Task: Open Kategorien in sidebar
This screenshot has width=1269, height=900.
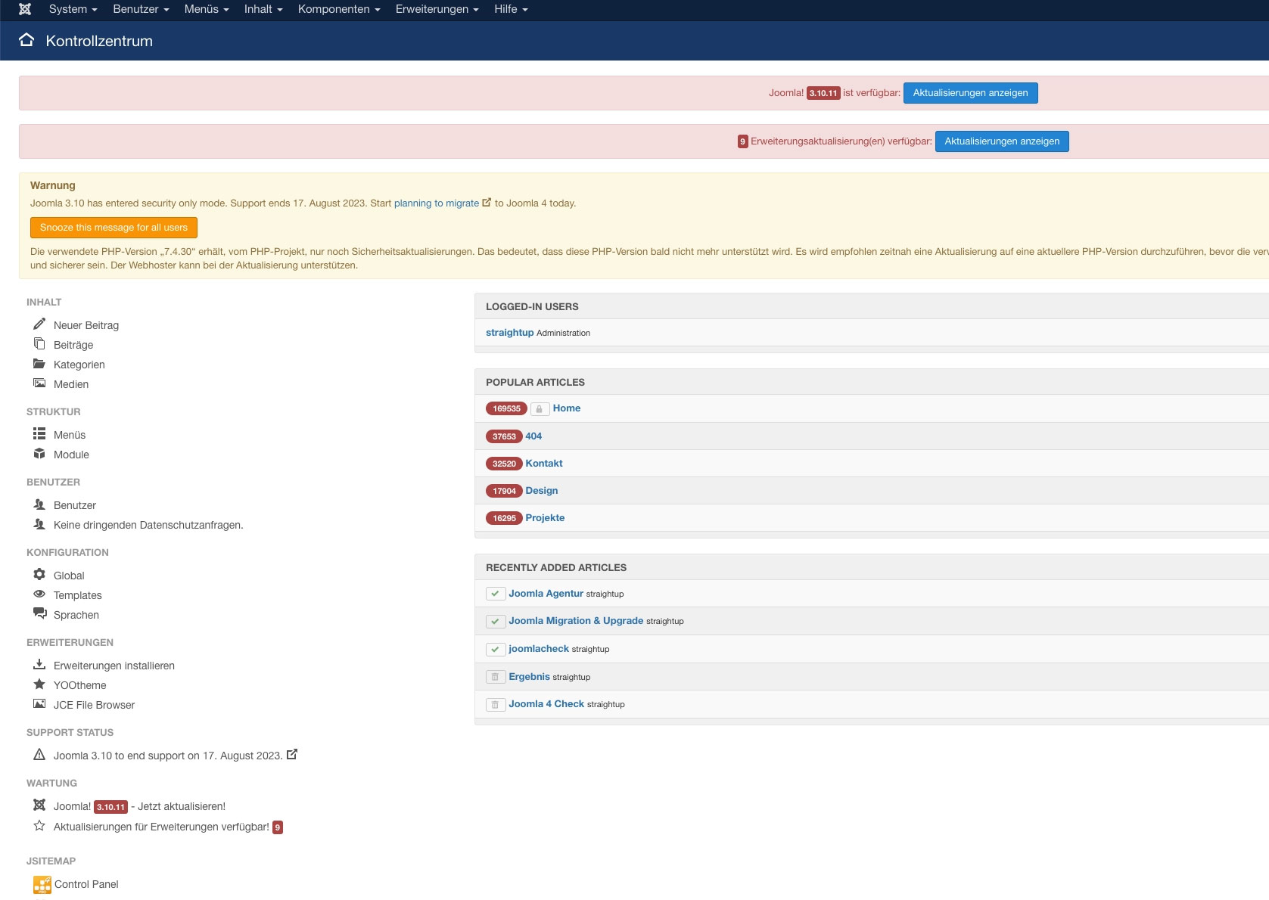Action: (79, 365)
